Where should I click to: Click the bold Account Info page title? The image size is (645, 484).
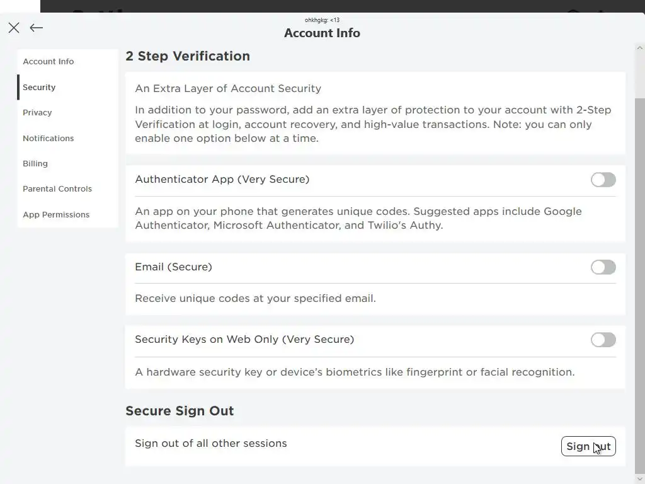[x=322, y=33]
